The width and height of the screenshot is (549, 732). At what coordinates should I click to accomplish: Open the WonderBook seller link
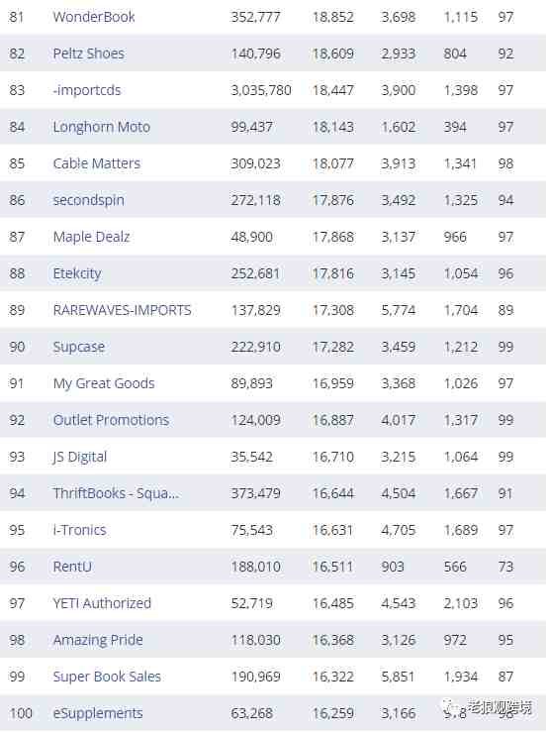(94, 17)
